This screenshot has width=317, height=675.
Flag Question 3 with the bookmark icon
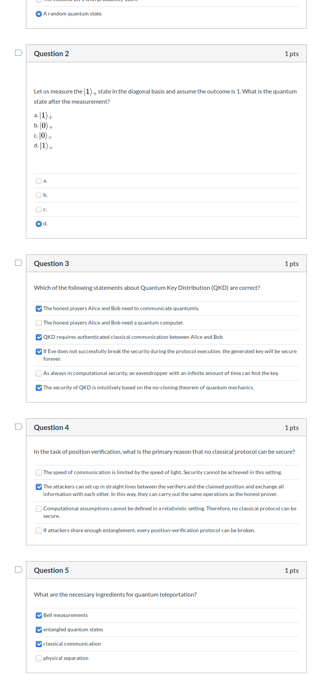click(18, 263)
